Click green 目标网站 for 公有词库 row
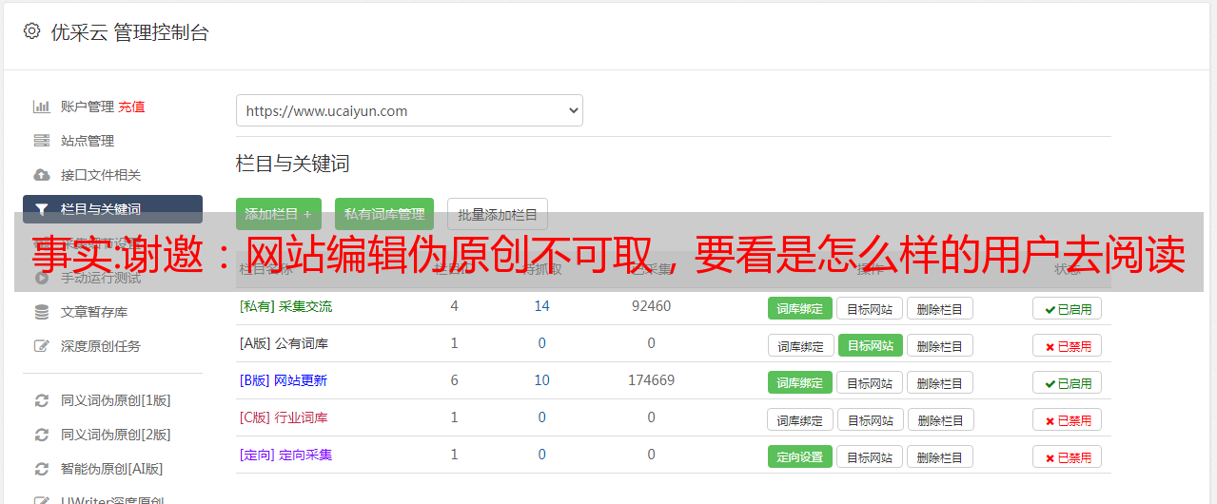 pyautogui.click(x=871, y=345)
